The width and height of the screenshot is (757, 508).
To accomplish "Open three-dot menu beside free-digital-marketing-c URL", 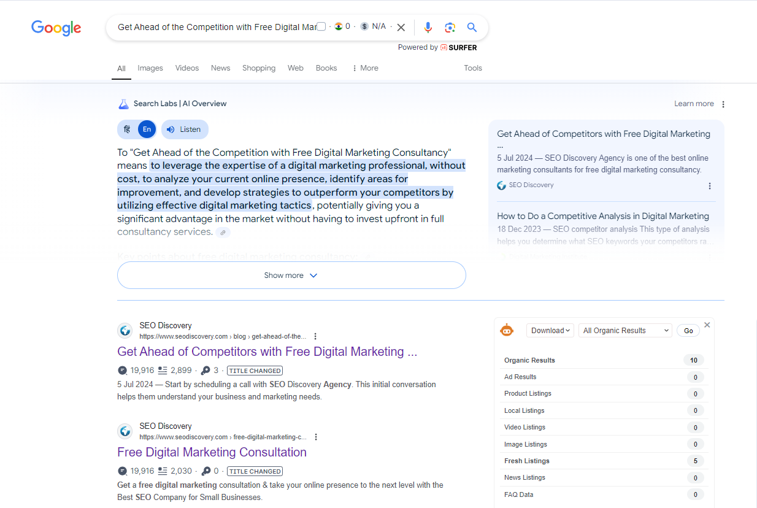I will tap(316, 437).
